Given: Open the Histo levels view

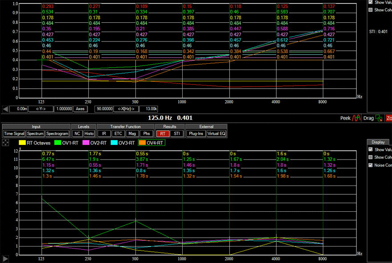Looking at the screenshot, I should click(89, 134).
